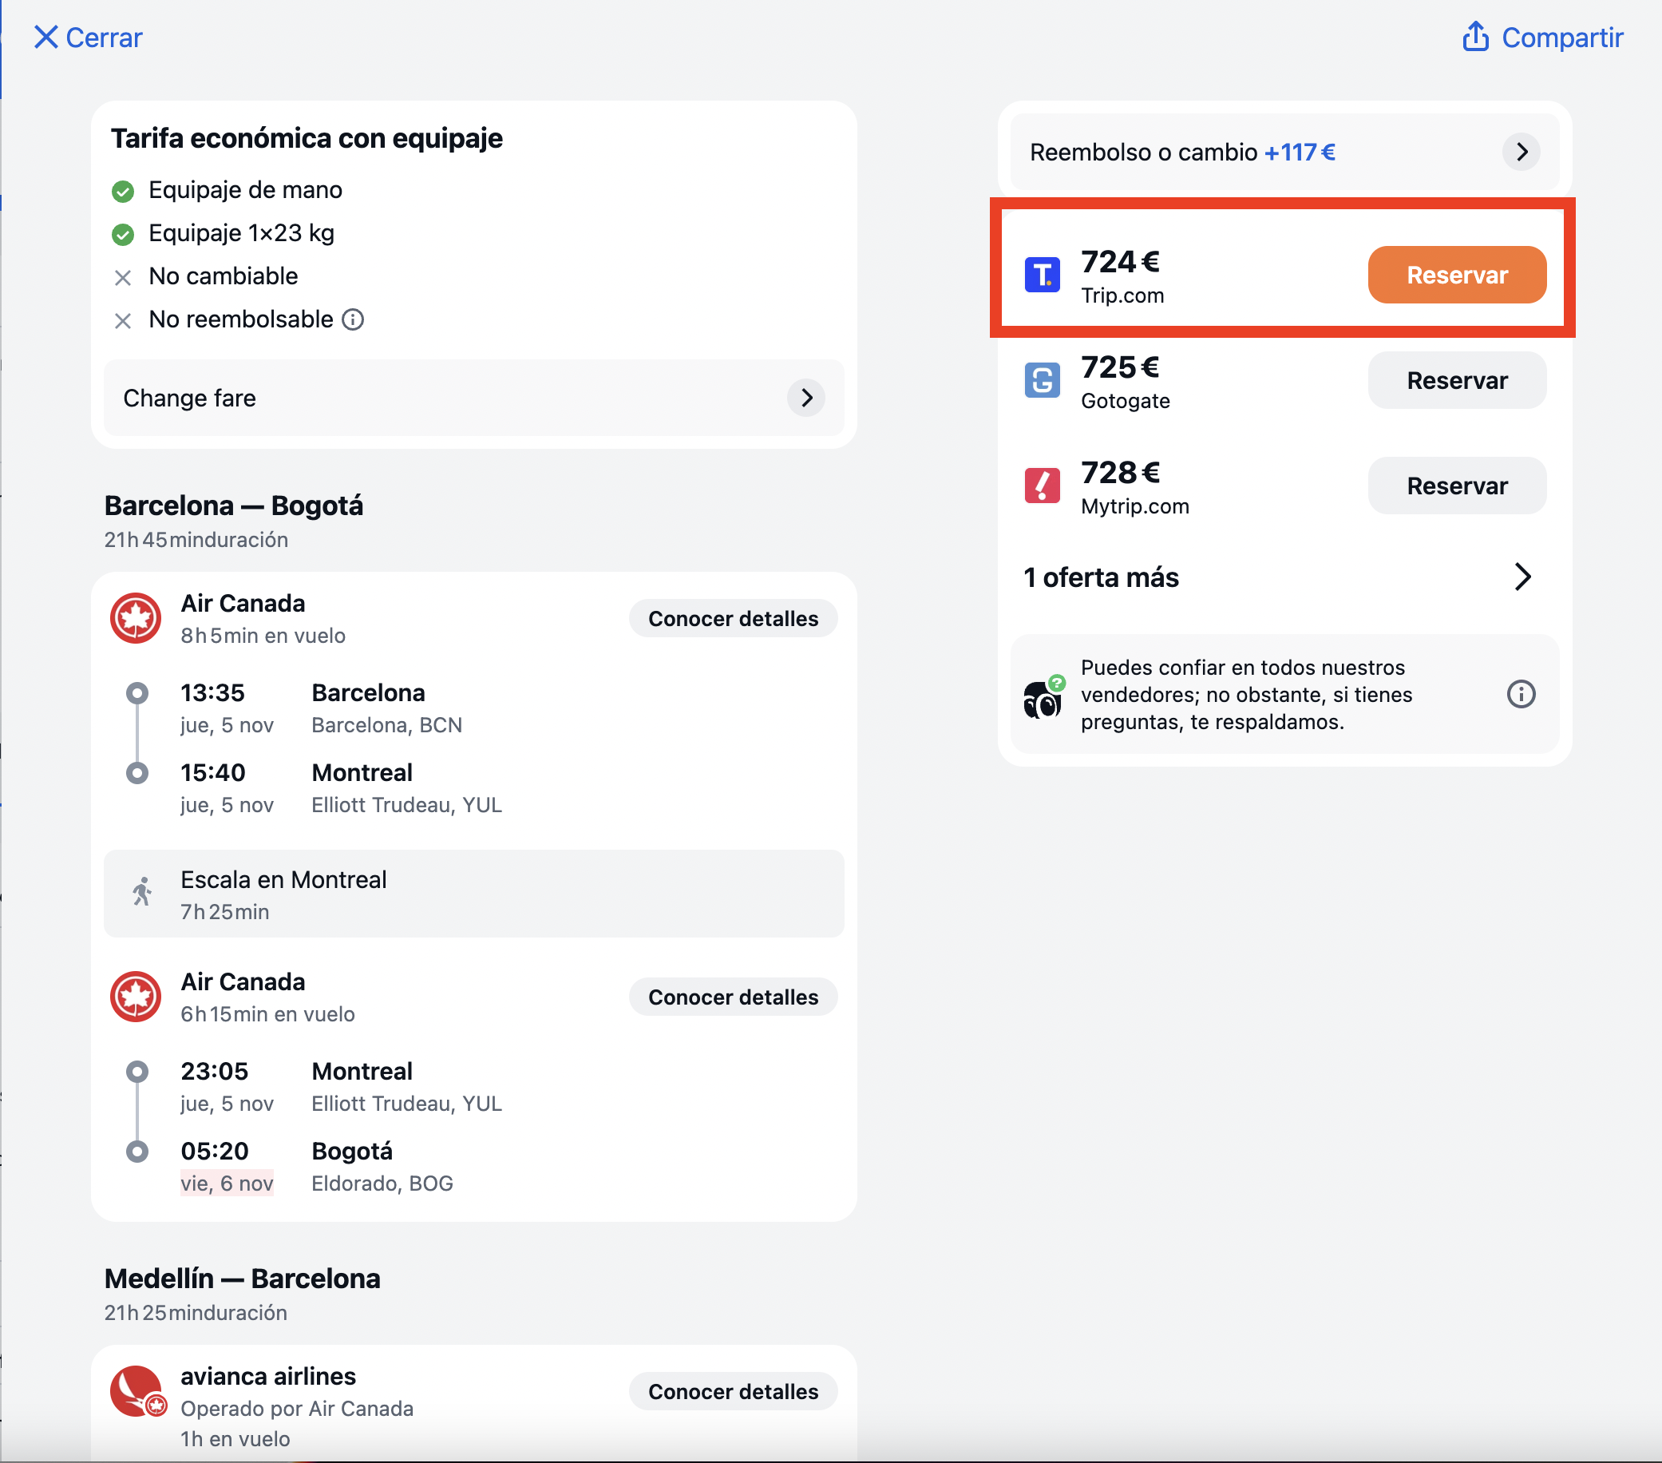Screen dimensions: 1662x1463
Task: View details of 8h 5min Air Canada flight
Action: [x=733, y=619]
